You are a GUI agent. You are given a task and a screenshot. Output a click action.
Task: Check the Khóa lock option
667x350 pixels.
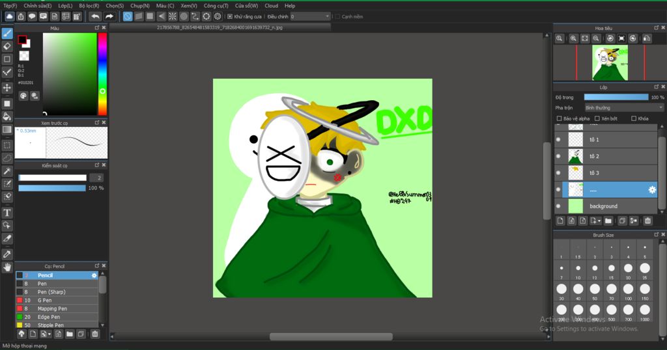[x=634, y=118]
